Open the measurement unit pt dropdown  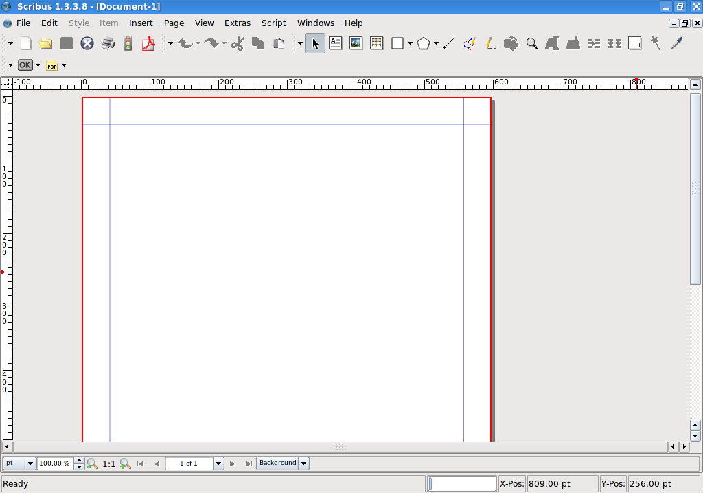click(30, 464)
